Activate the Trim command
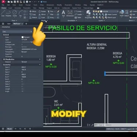Screen dimensions: 137x137 click(x=50, y=11)
